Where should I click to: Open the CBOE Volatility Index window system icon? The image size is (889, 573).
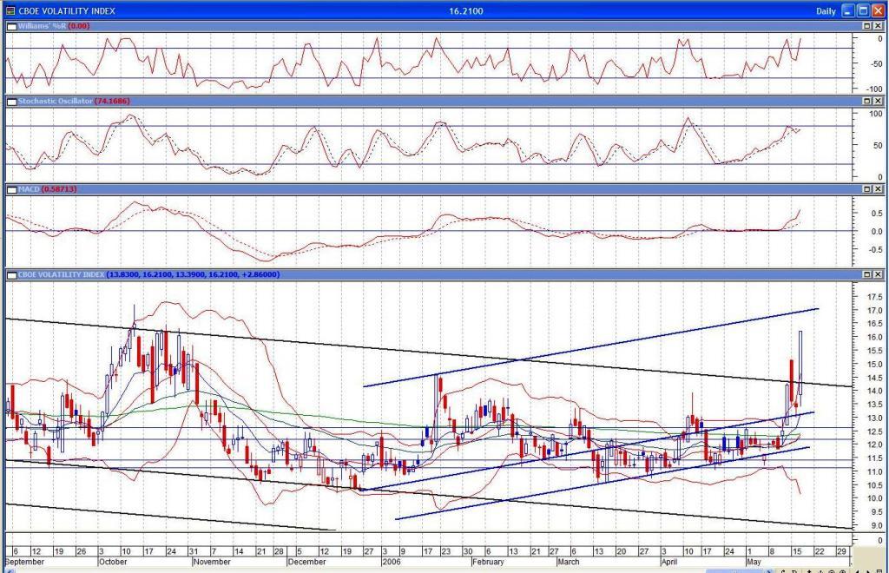click(10, 10)
